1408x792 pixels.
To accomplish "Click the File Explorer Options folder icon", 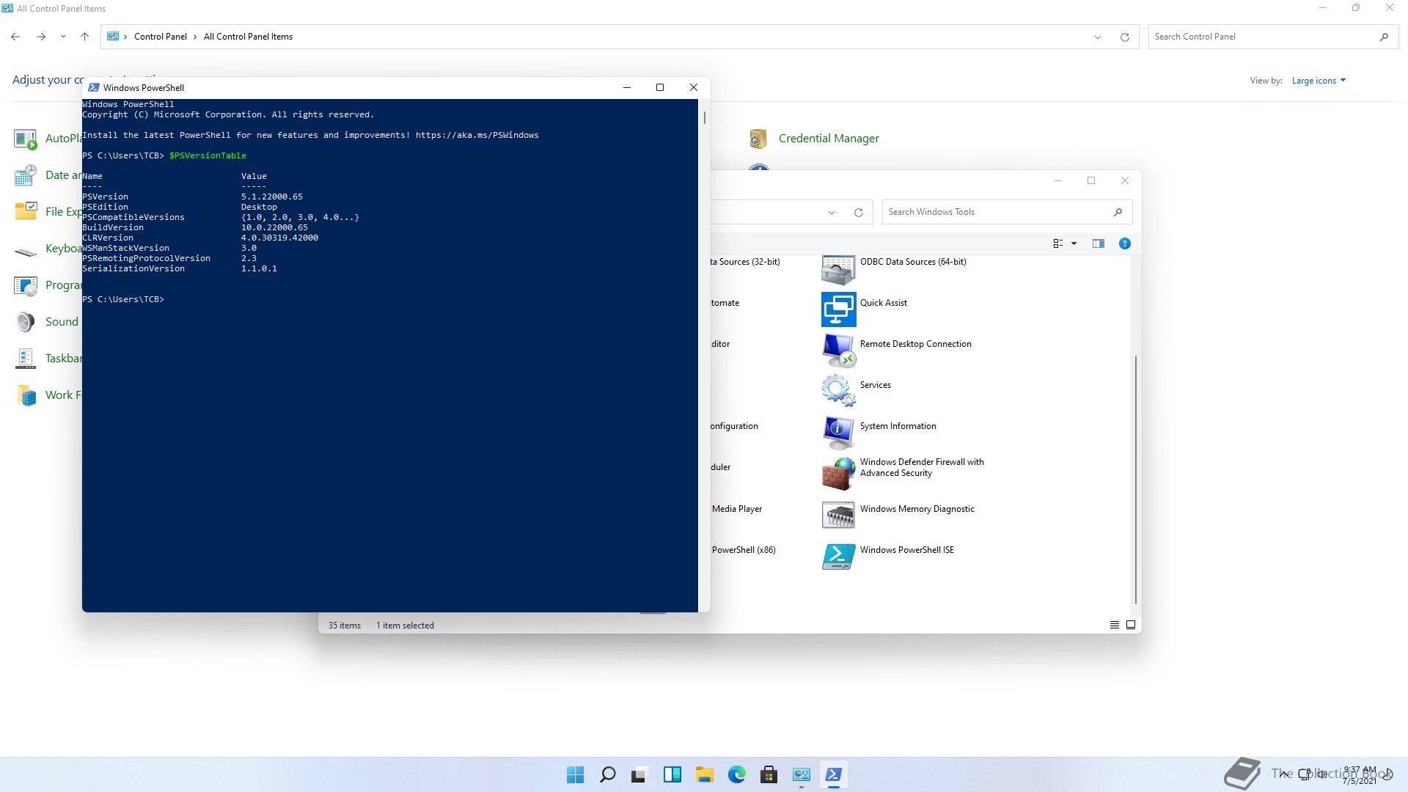I will [x=26, y=212].
